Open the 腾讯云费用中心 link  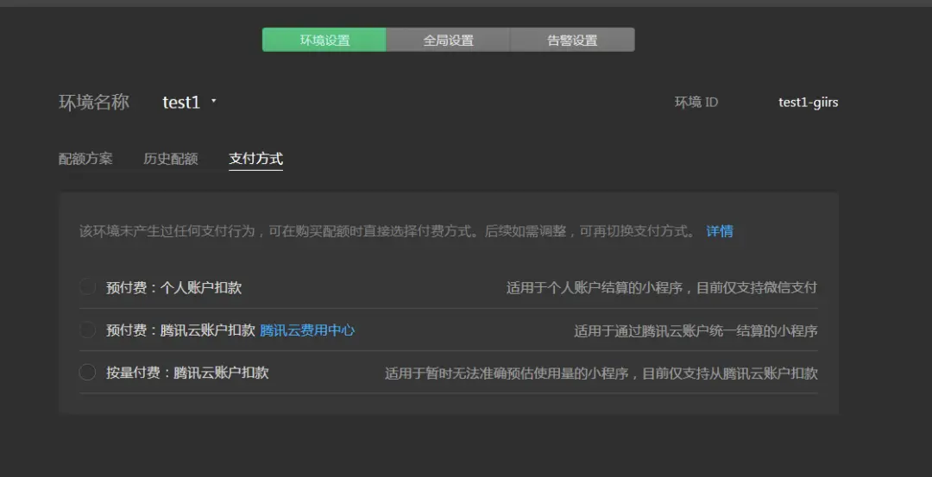coord(307,330)
